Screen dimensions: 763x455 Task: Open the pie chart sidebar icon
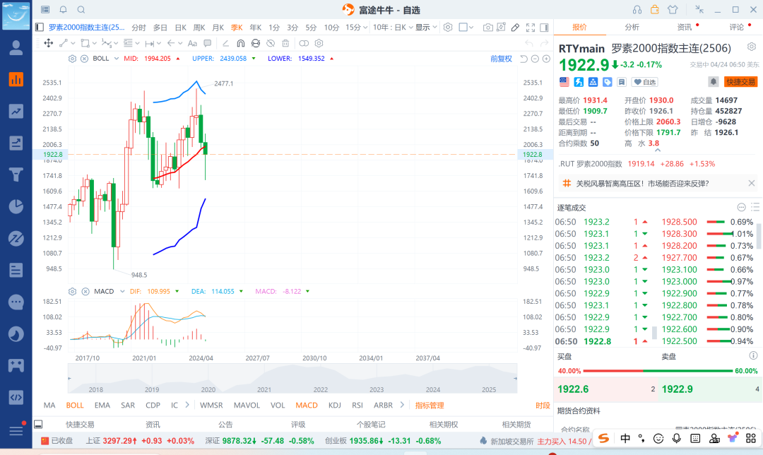coord(16,206)
